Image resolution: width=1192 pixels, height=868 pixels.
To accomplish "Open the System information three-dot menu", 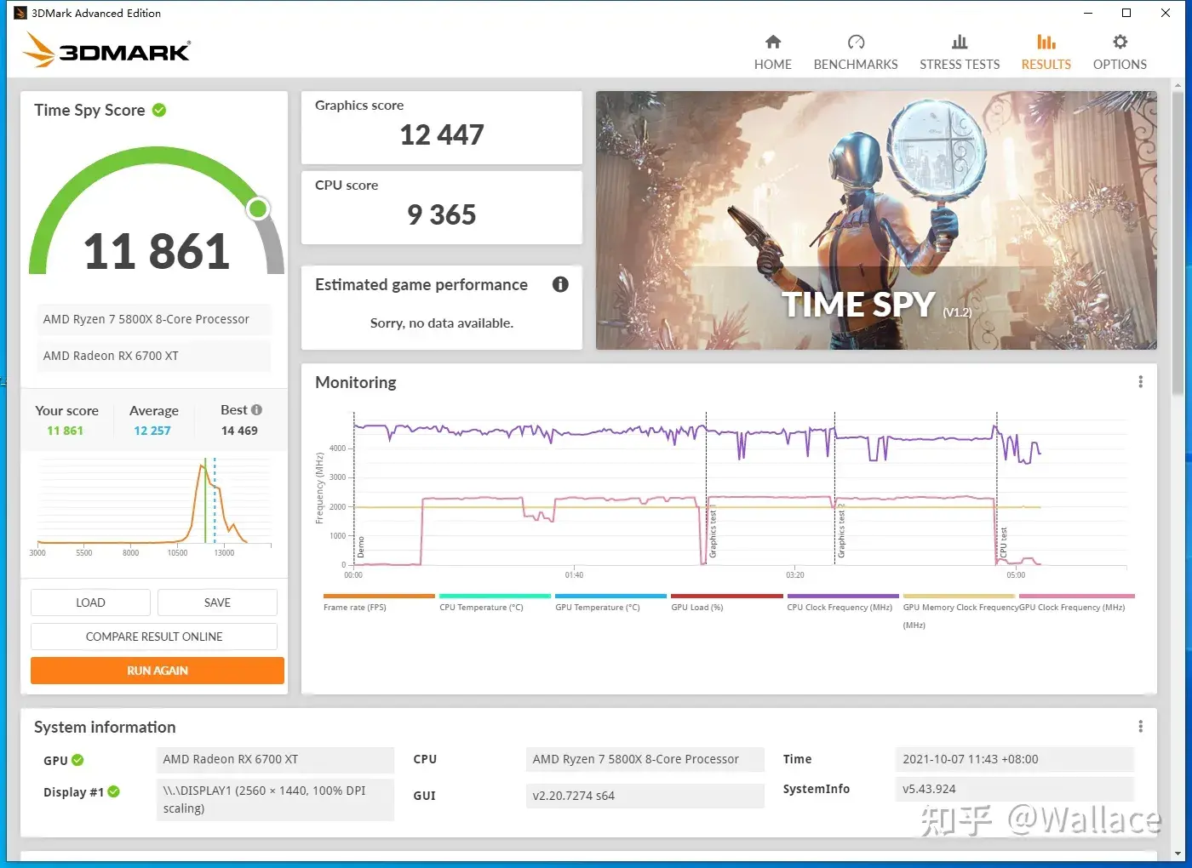I will pos(1140,727).
